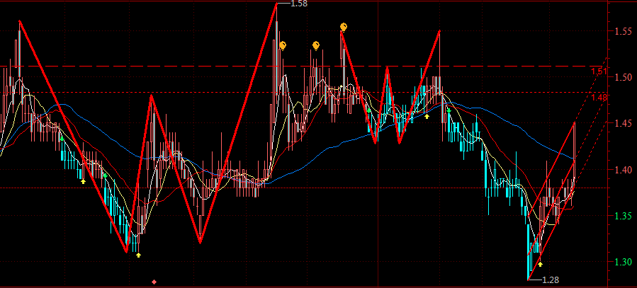The image size is (637, 288).
Task: Click the "1.51" dashed line price label
Action: click(599, 72)
